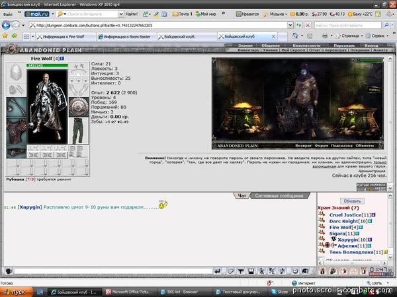Viewport: 397px width, 297px height.
Task: Open the round shield equipment slot
Action: (79, 108)
